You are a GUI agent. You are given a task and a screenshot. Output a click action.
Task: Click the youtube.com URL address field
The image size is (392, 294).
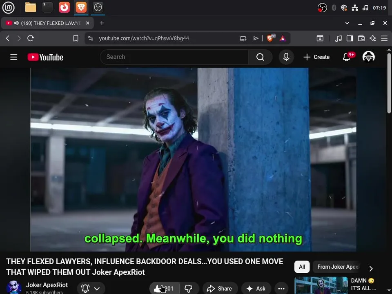tap(144, 38)
